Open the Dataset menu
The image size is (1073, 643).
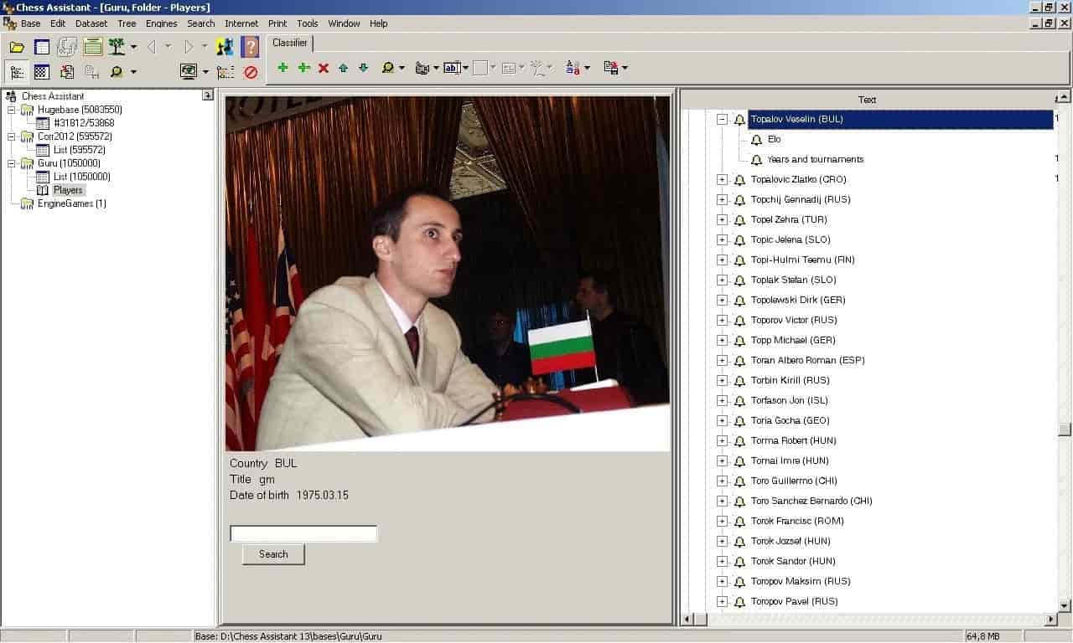coord(91,23)
